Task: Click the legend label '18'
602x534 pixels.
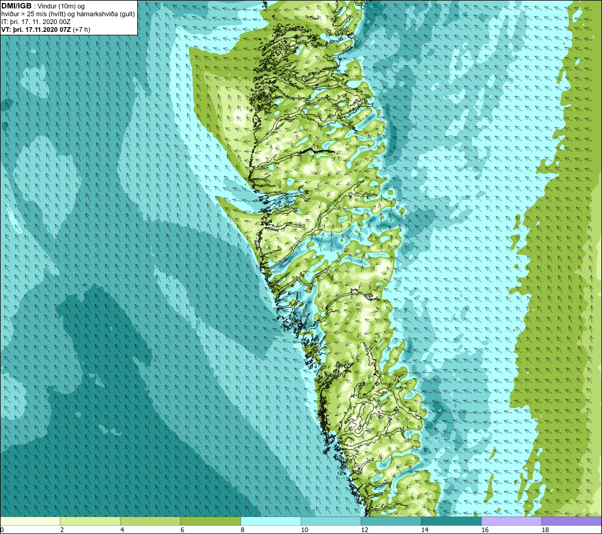Action: click(545, 530)
